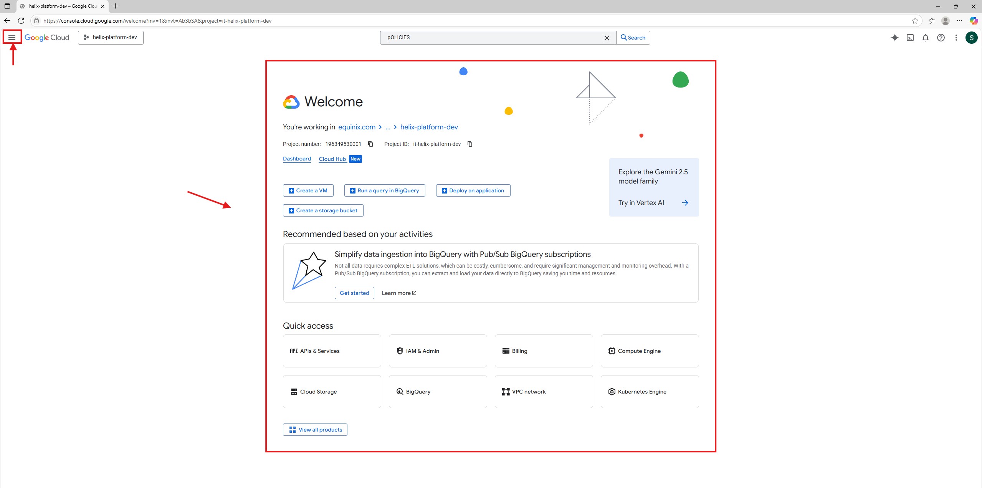The image size is (982, 488).
Task: Click View all products button
Action: [315, 430]
